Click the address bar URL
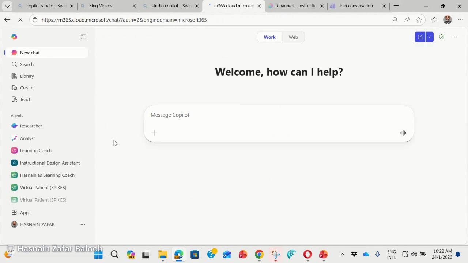 pos(124,20)
